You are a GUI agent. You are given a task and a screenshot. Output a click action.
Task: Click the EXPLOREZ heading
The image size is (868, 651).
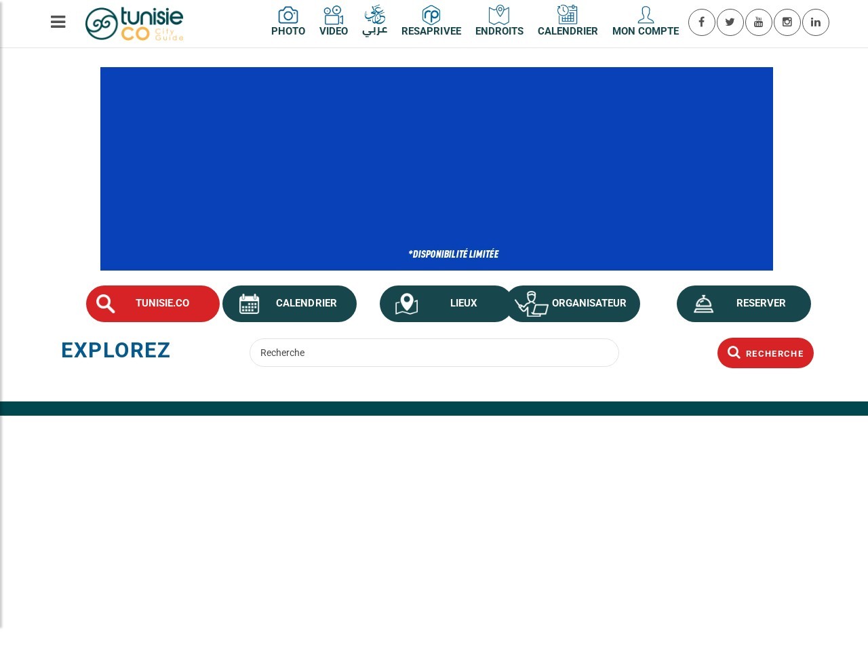(x=116, y=350)
